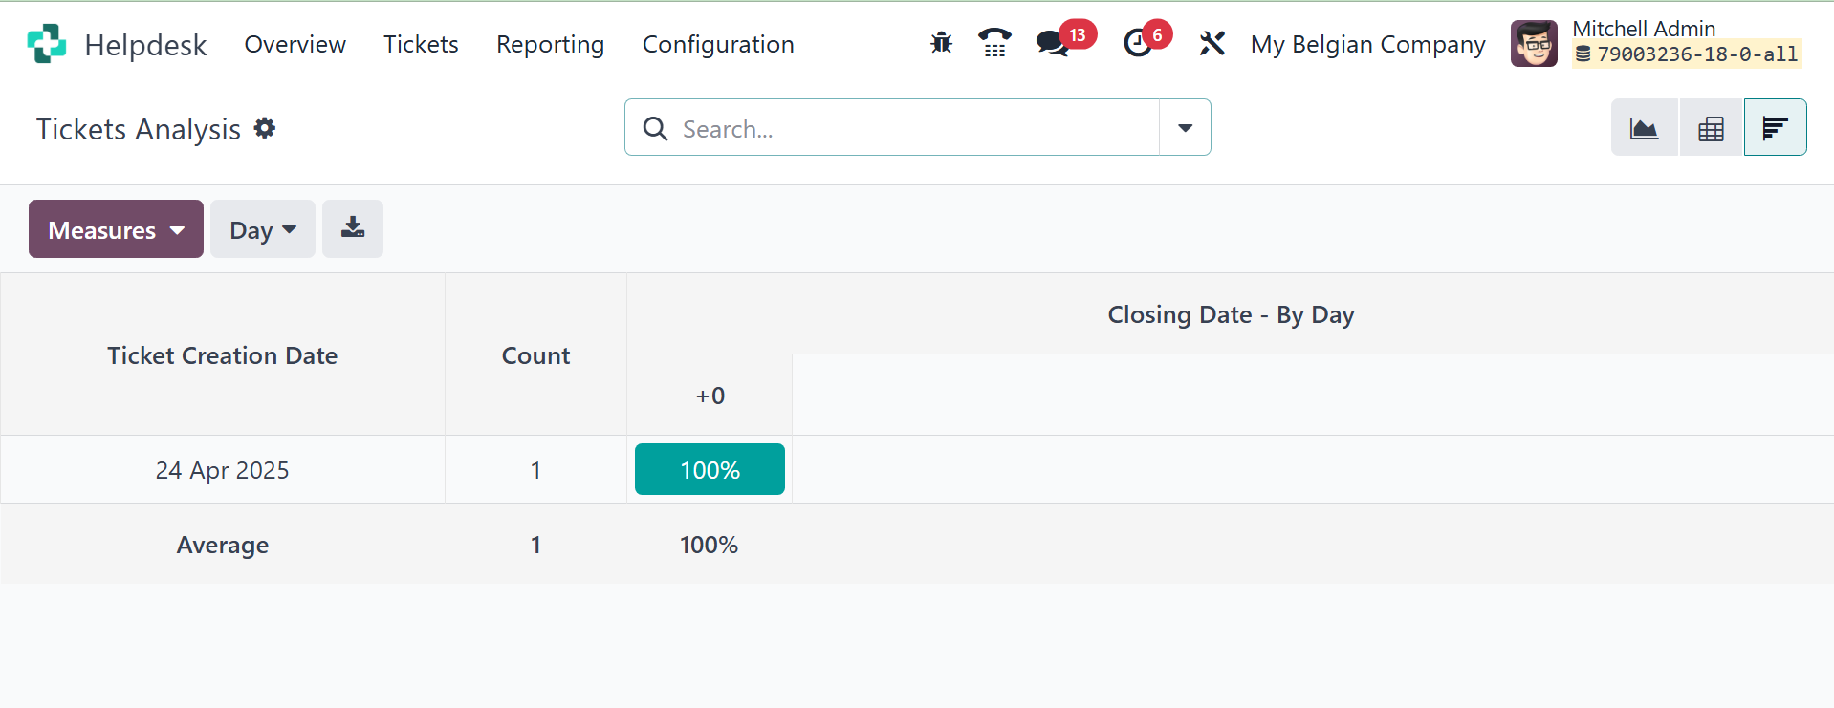Open the Configuration menu
This screenshot has width=1834, height=708.
click(x=718, y=44)
